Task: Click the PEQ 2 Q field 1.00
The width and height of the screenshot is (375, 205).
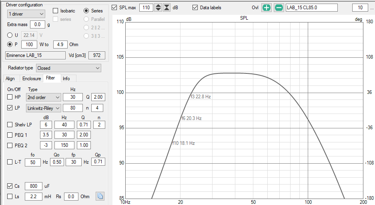Action: 84,145
